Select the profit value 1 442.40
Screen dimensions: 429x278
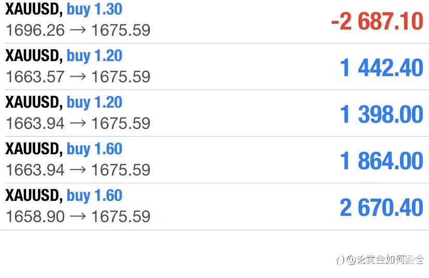pyautogui.click(x=381, y=68)
